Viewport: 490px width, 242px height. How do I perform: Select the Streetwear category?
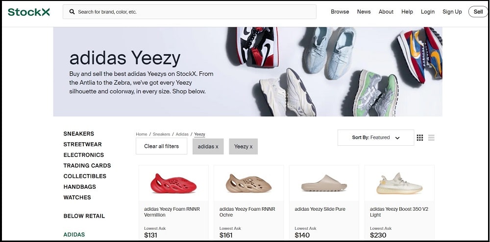82,144
